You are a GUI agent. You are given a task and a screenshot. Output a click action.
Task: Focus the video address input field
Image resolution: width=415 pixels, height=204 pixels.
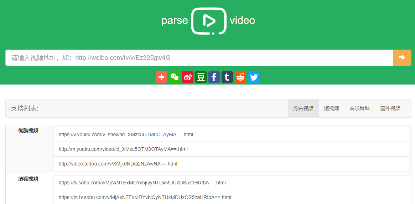199,58
